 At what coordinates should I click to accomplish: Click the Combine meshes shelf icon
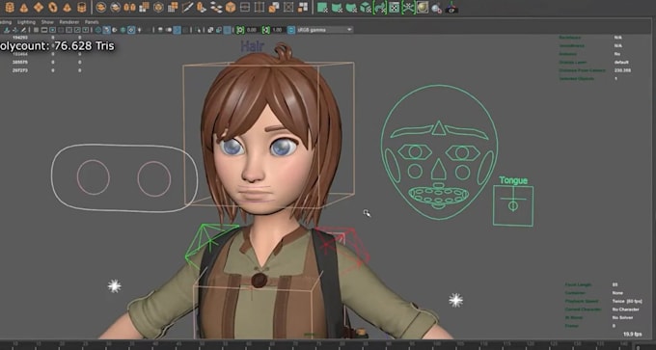101,7
